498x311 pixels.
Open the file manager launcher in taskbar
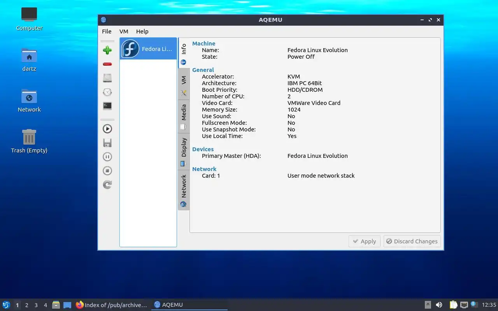(x=56, y=305)
